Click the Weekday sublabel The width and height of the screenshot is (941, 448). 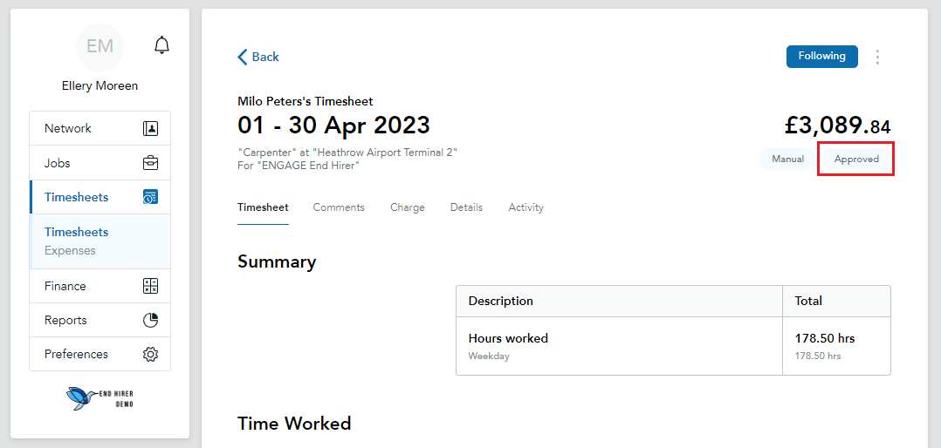[x=489, y=356]
